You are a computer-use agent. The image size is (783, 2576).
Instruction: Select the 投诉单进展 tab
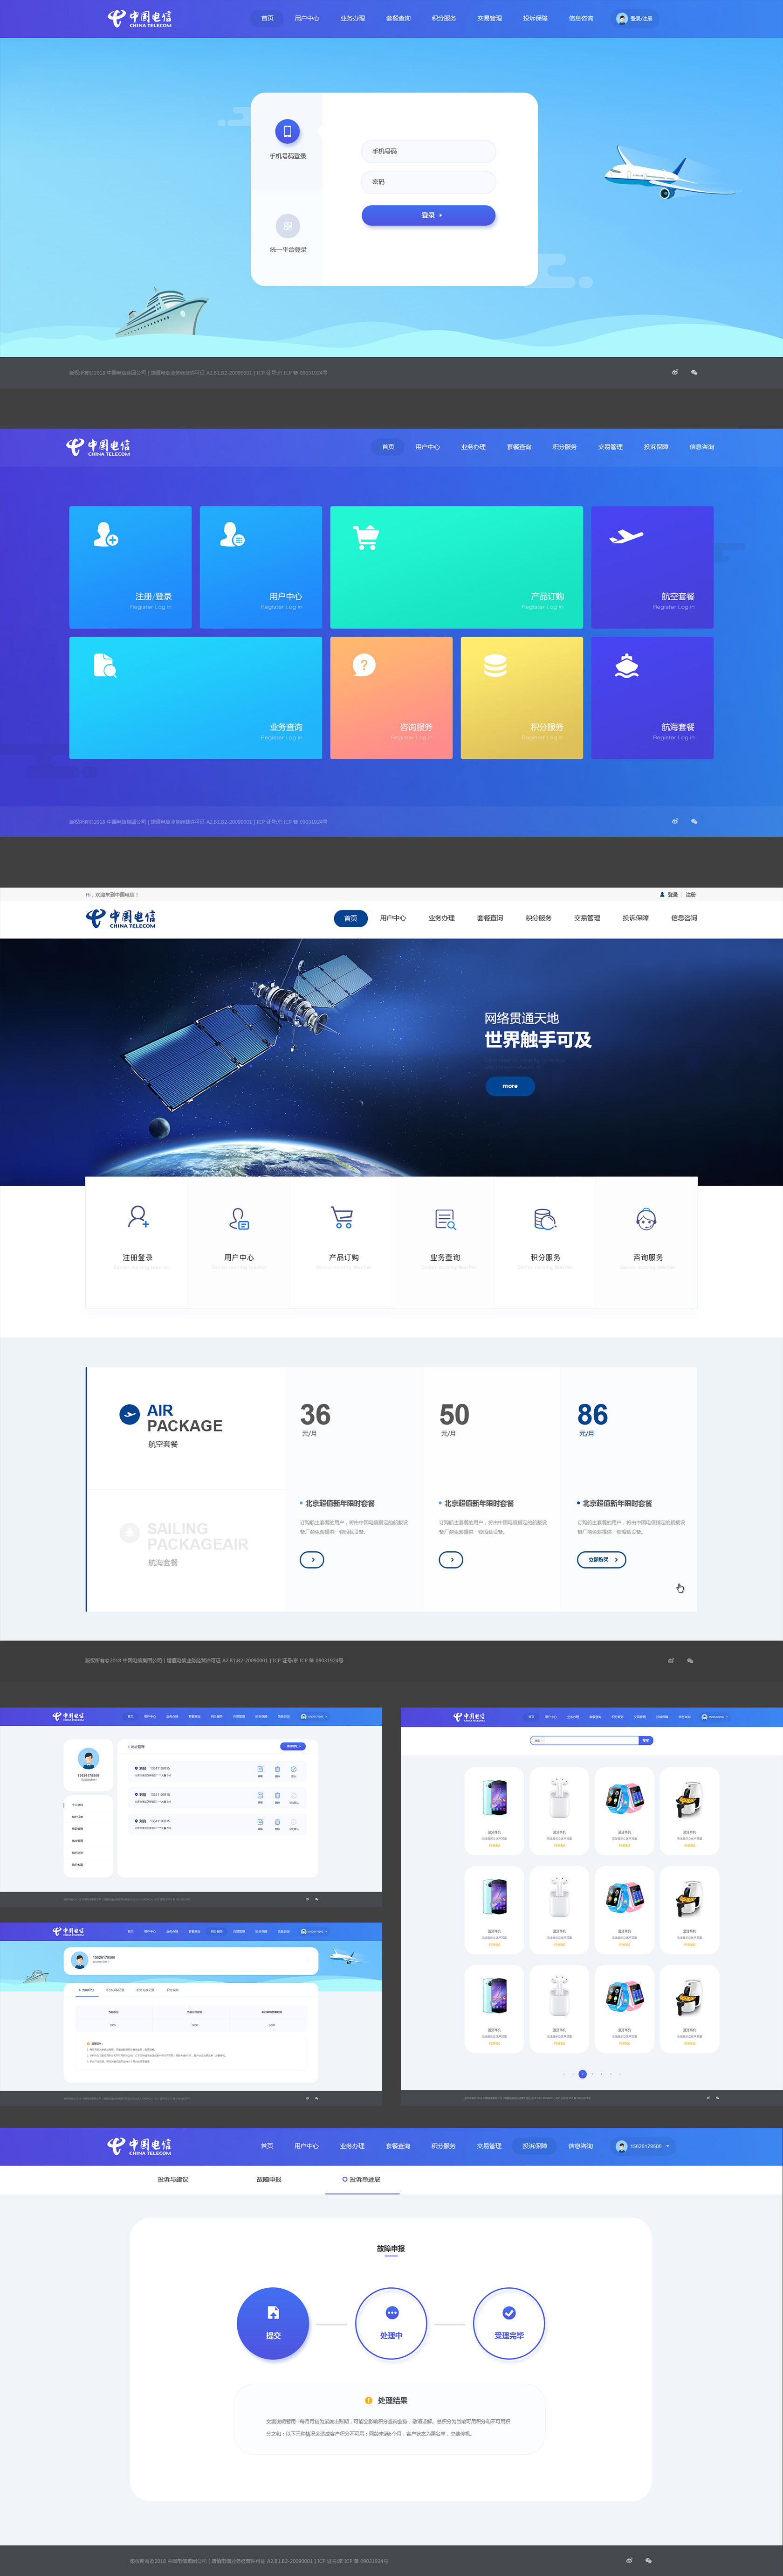(x=363, y=2179)
